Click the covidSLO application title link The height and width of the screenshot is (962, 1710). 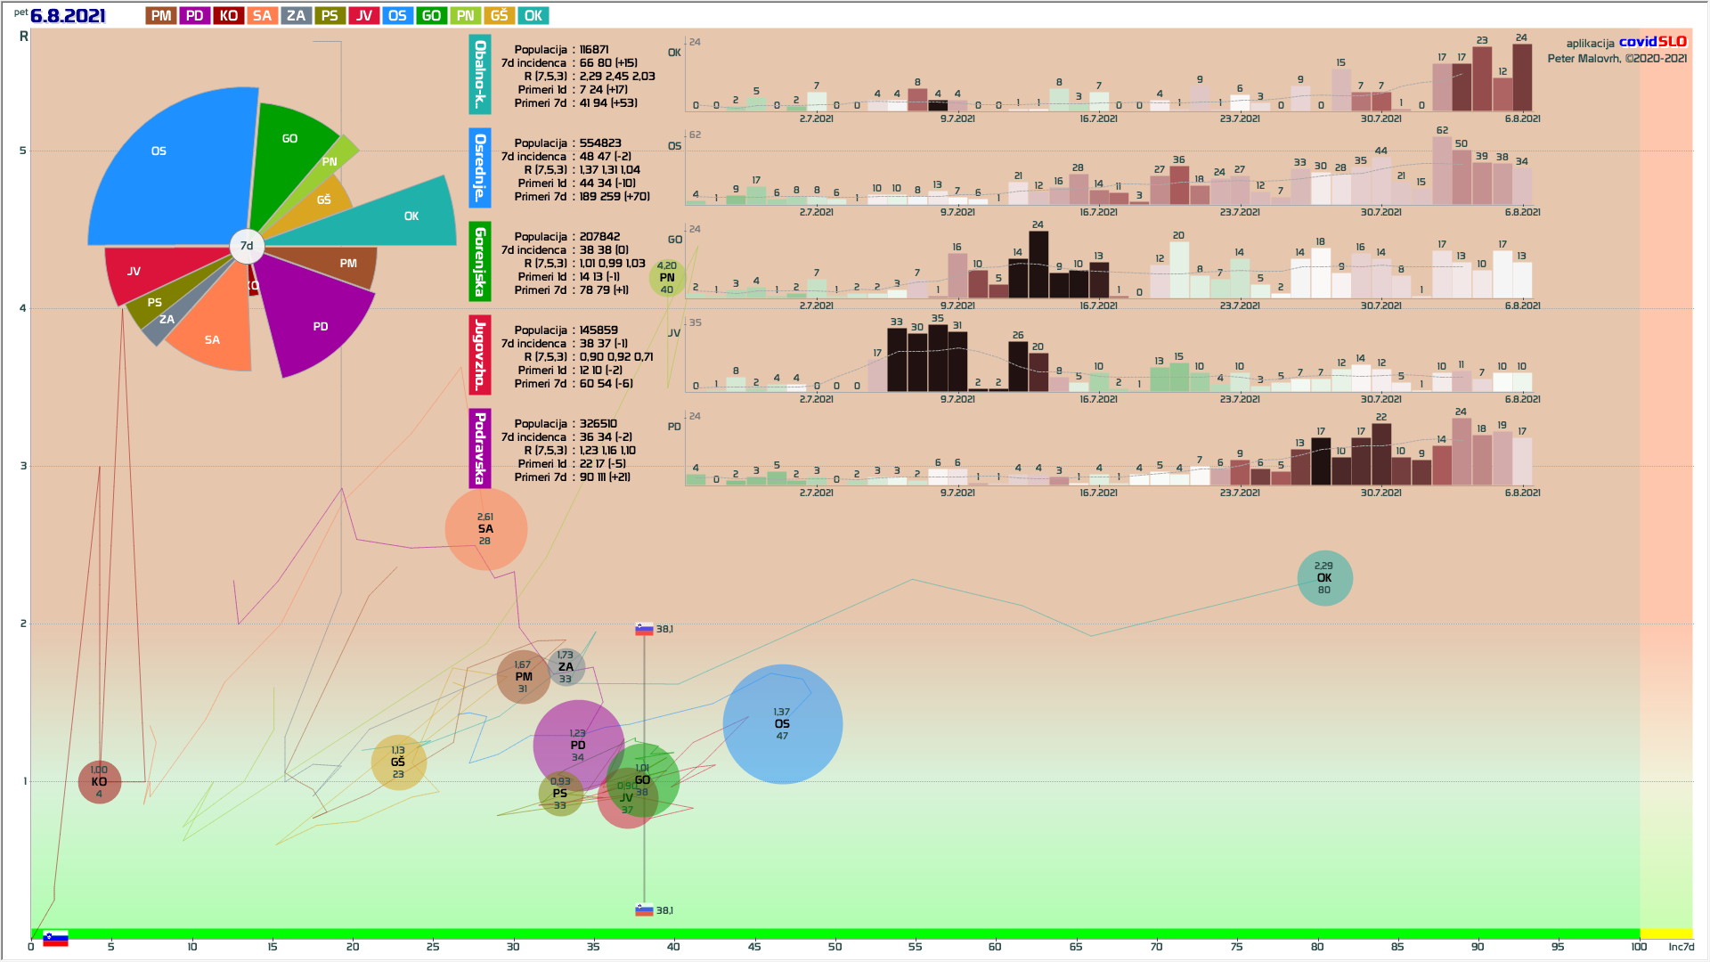coord(1652,42)
